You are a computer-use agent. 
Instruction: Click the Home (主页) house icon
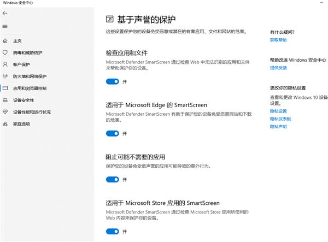(x=5, y=41)
